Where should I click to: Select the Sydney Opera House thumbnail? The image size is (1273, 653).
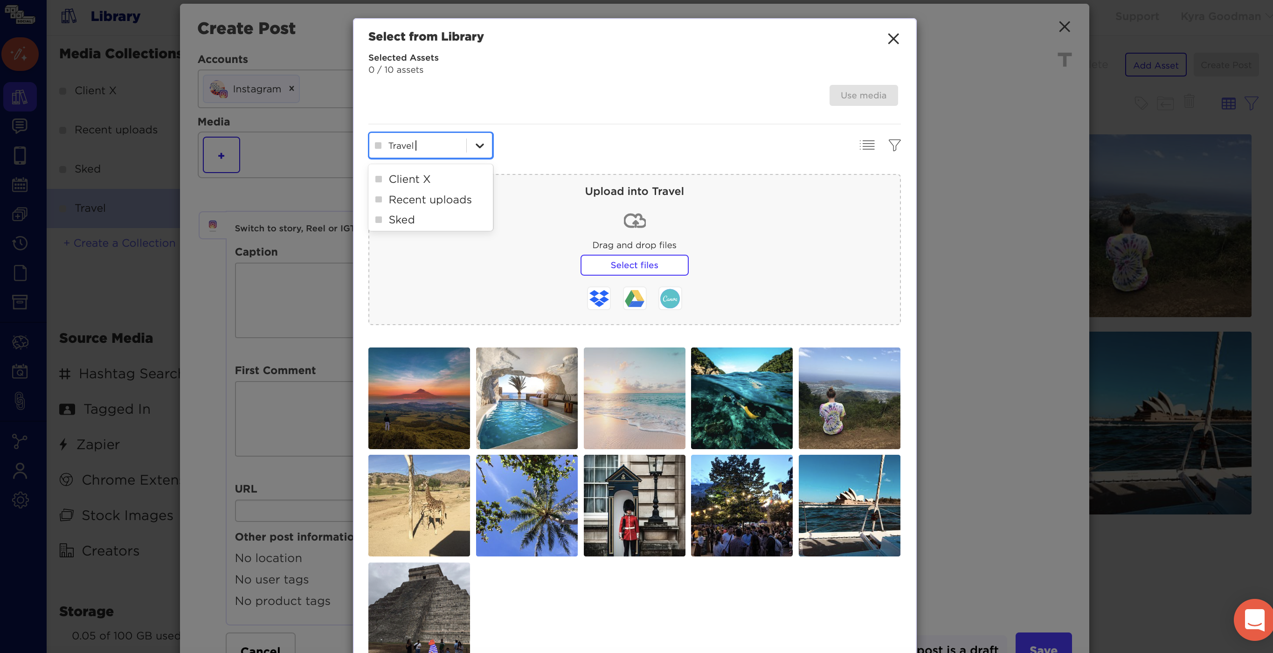(850, 506)
